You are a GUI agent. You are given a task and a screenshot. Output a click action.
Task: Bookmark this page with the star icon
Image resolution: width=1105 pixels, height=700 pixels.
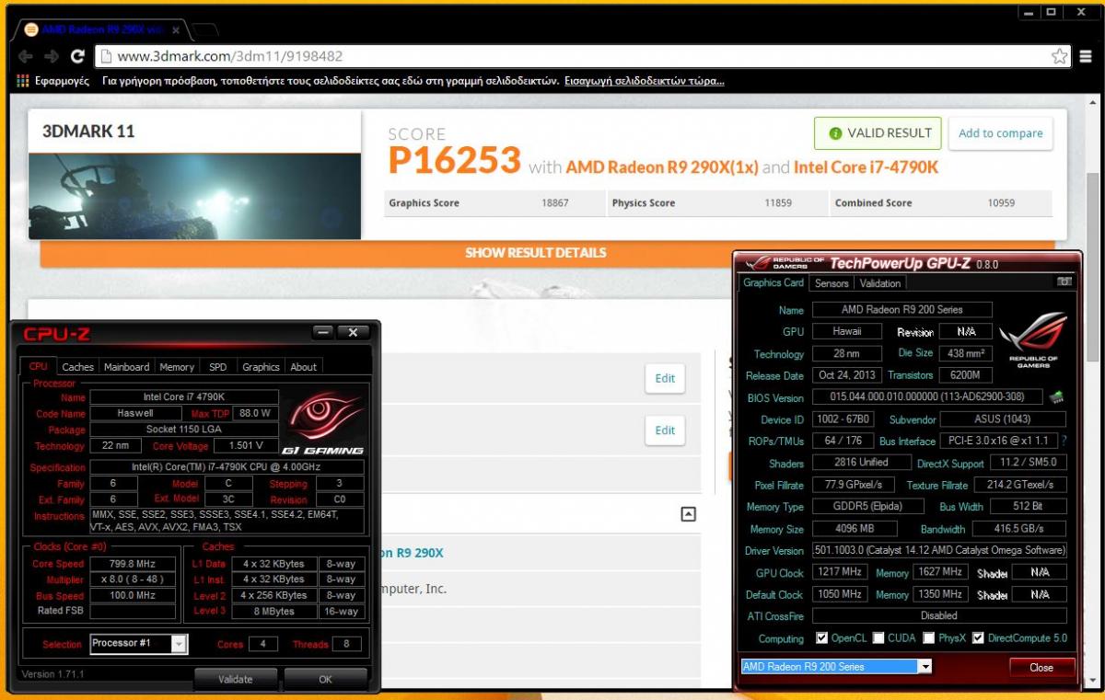tap(1060, 56)
